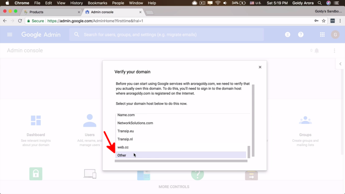Click the Wi-Fi status icon
This screenshot has width=345, height=194.
(x=218, y=3)
